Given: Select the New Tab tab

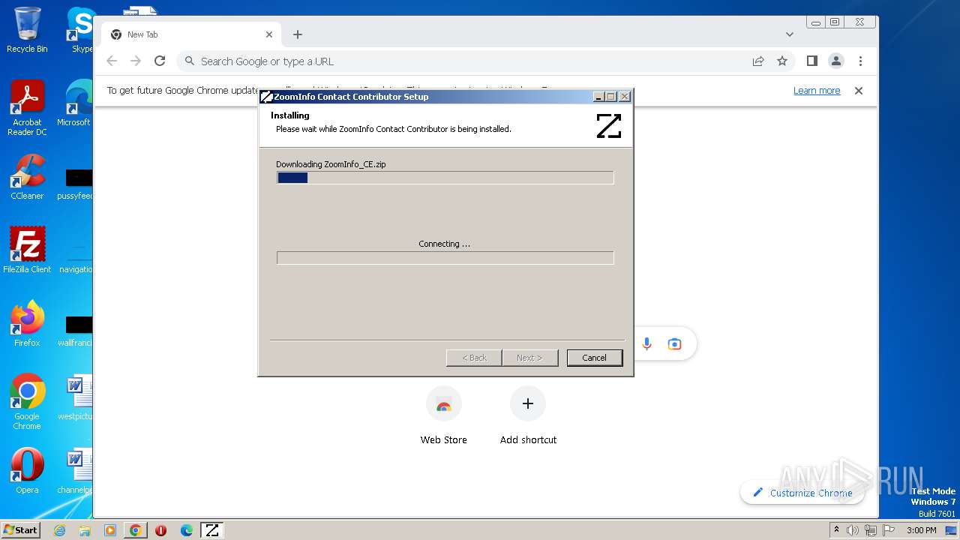Looking at the screenshot, I should (191, 34).
